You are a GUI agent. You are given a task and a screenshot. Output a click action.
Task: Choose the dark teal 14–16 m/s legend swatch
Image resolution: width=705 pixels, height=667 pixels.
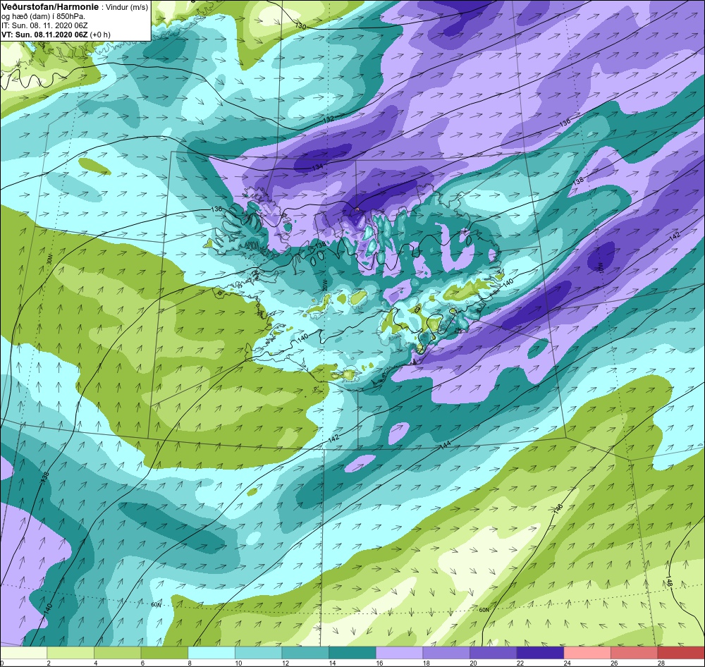352,653
